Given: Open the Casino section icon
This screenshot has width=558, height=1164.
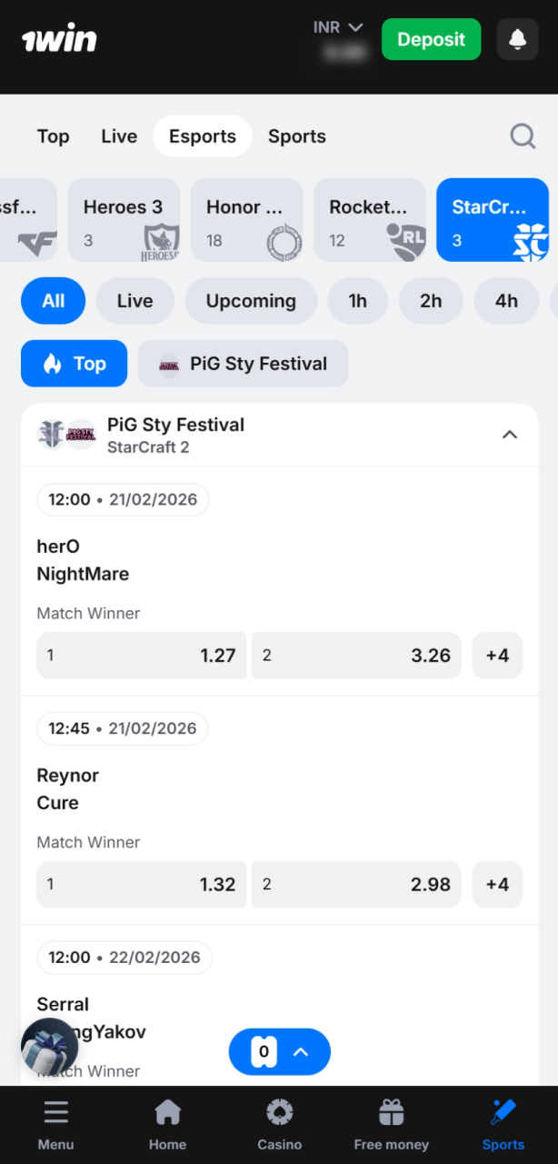Looking at the screenshot, I should point(279,1111).
